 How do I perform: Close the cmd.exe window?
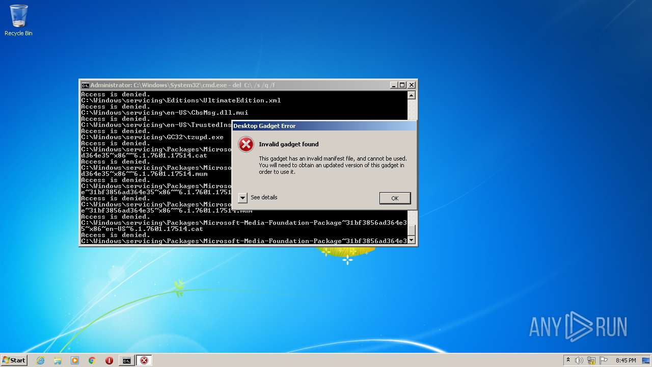pyautogui.click(x=412, y=85)
